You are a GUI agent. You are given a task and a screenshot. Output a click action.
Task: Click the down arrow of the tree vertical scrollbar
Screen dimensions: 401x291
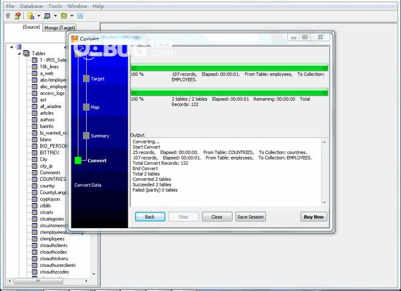click(x=94, y=274)
